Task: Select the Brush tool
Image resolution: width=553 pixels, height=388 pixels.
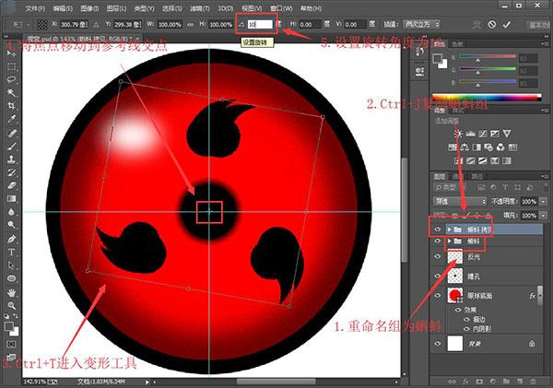Action: 11,146
